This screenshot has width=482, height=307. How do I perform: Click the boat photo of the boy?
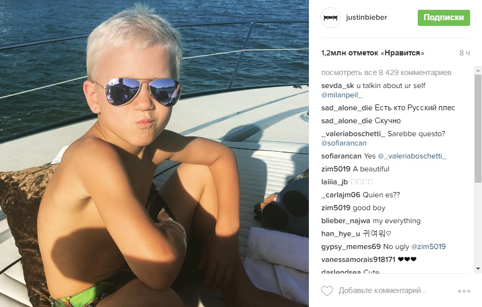pos(154,153)
